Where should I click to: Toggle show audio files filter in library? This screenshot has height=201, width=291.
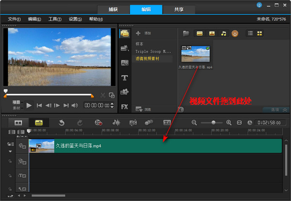tap(224, 33)
